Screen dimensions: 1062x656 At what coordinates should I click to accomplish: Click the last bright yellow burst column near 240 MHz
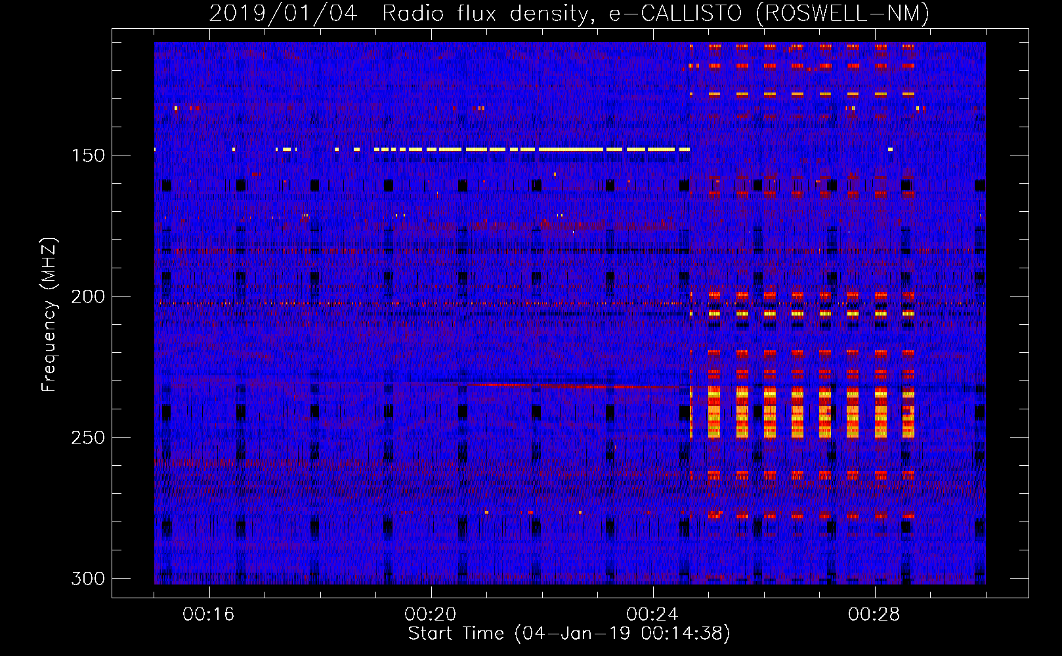point(908,413)
